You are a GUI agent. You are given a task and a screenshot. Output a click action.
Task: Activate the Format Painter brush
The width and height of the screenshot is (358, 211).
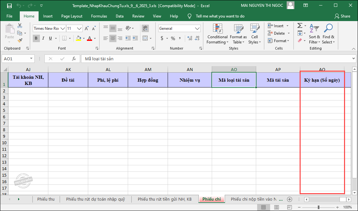click(20, 41)
